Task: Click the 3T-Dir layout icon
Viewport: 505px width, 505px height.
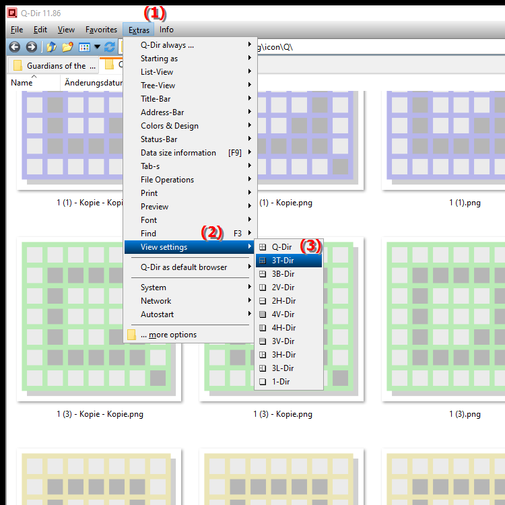Action: (x=263, y=261)
